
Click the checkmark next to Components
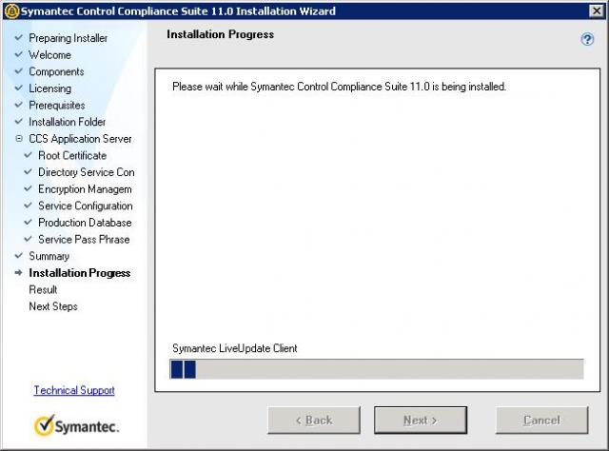(19, 71)
